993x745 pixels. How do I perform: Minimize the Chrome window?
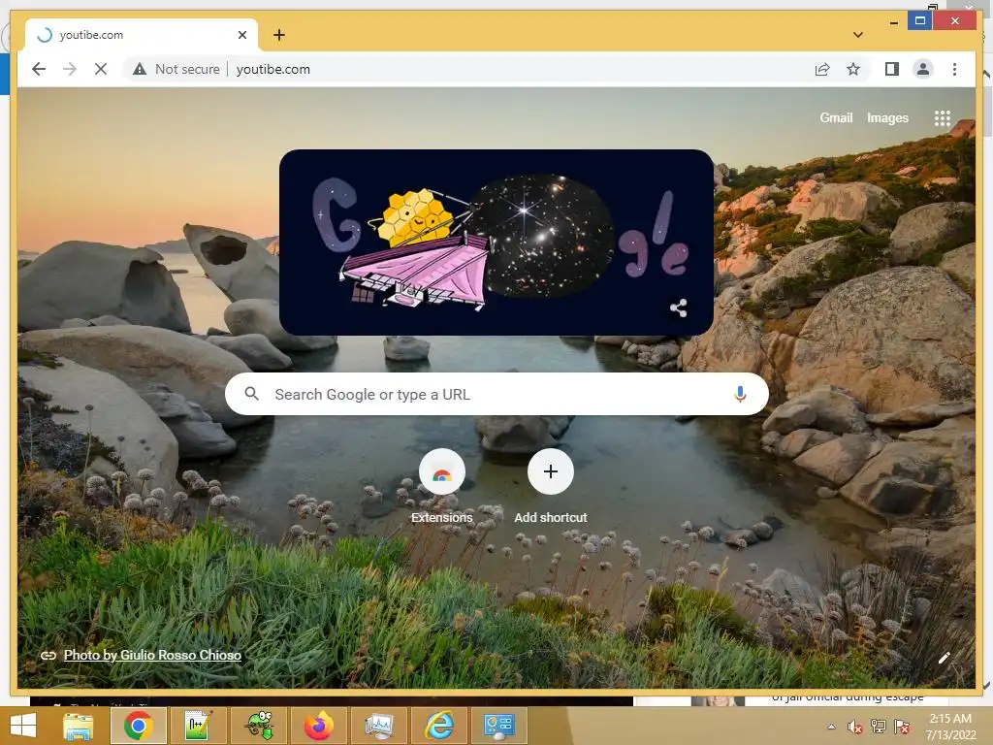click(893, 22)
